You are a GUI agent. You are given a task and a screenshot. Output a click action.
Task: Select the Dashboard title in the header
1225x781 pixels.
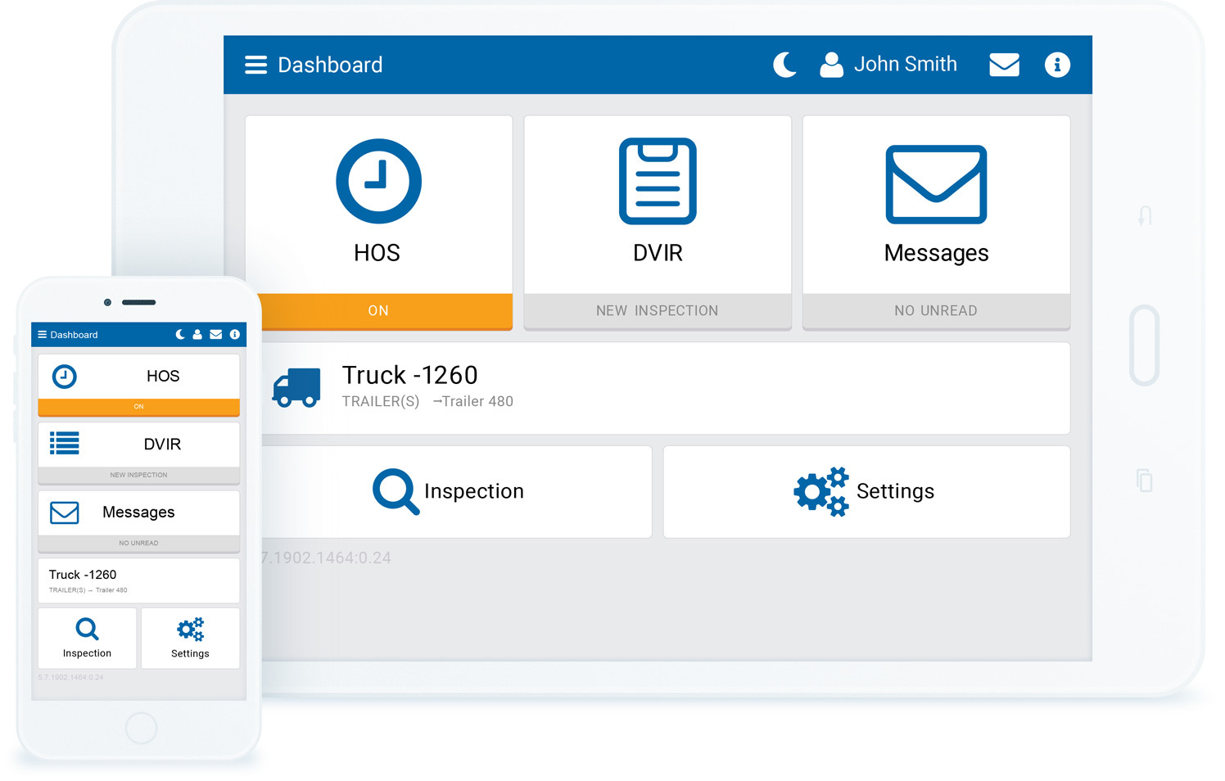[330, 65]
